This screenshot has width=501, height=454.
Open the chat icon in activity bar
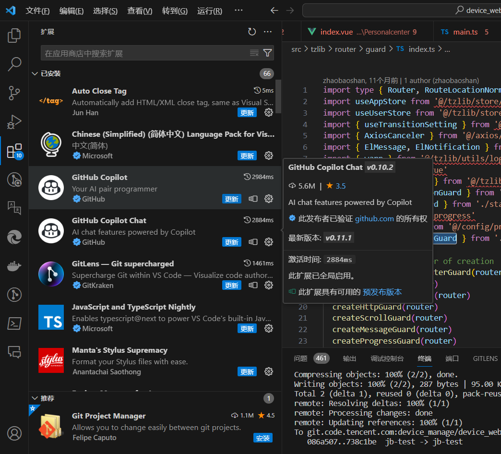pos(14,352)
